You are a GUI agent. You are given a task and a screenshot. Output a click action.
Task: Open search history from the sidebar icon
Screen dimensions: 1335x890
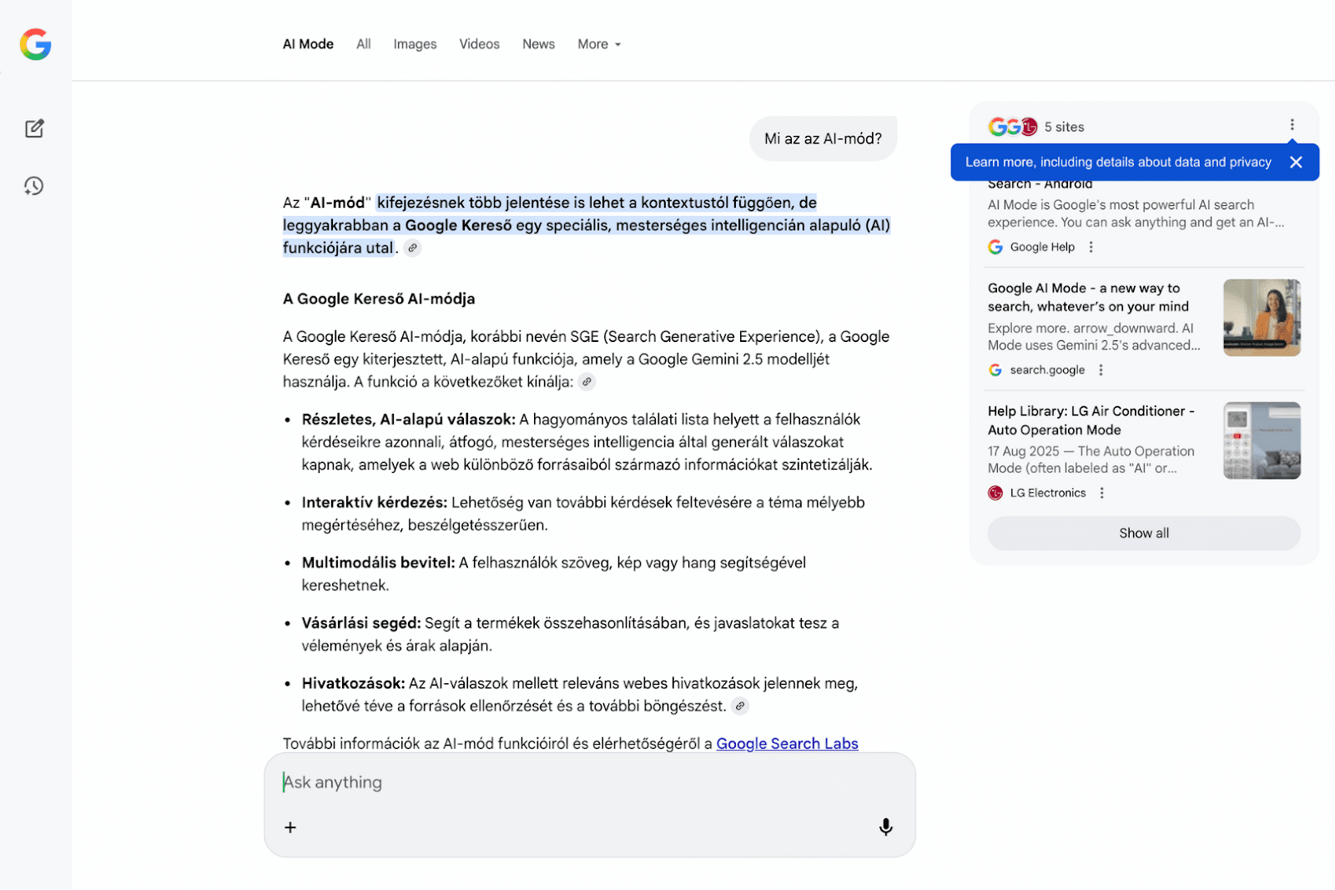(33, 186)
